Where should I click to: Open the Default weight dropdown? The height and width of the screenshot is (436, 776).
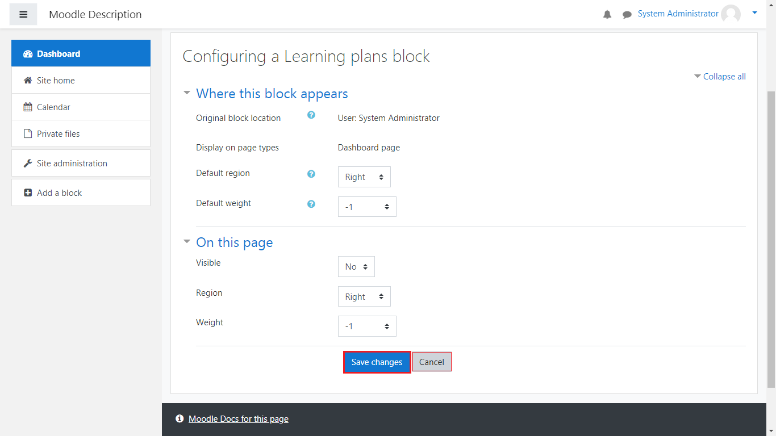click(367, 207)
